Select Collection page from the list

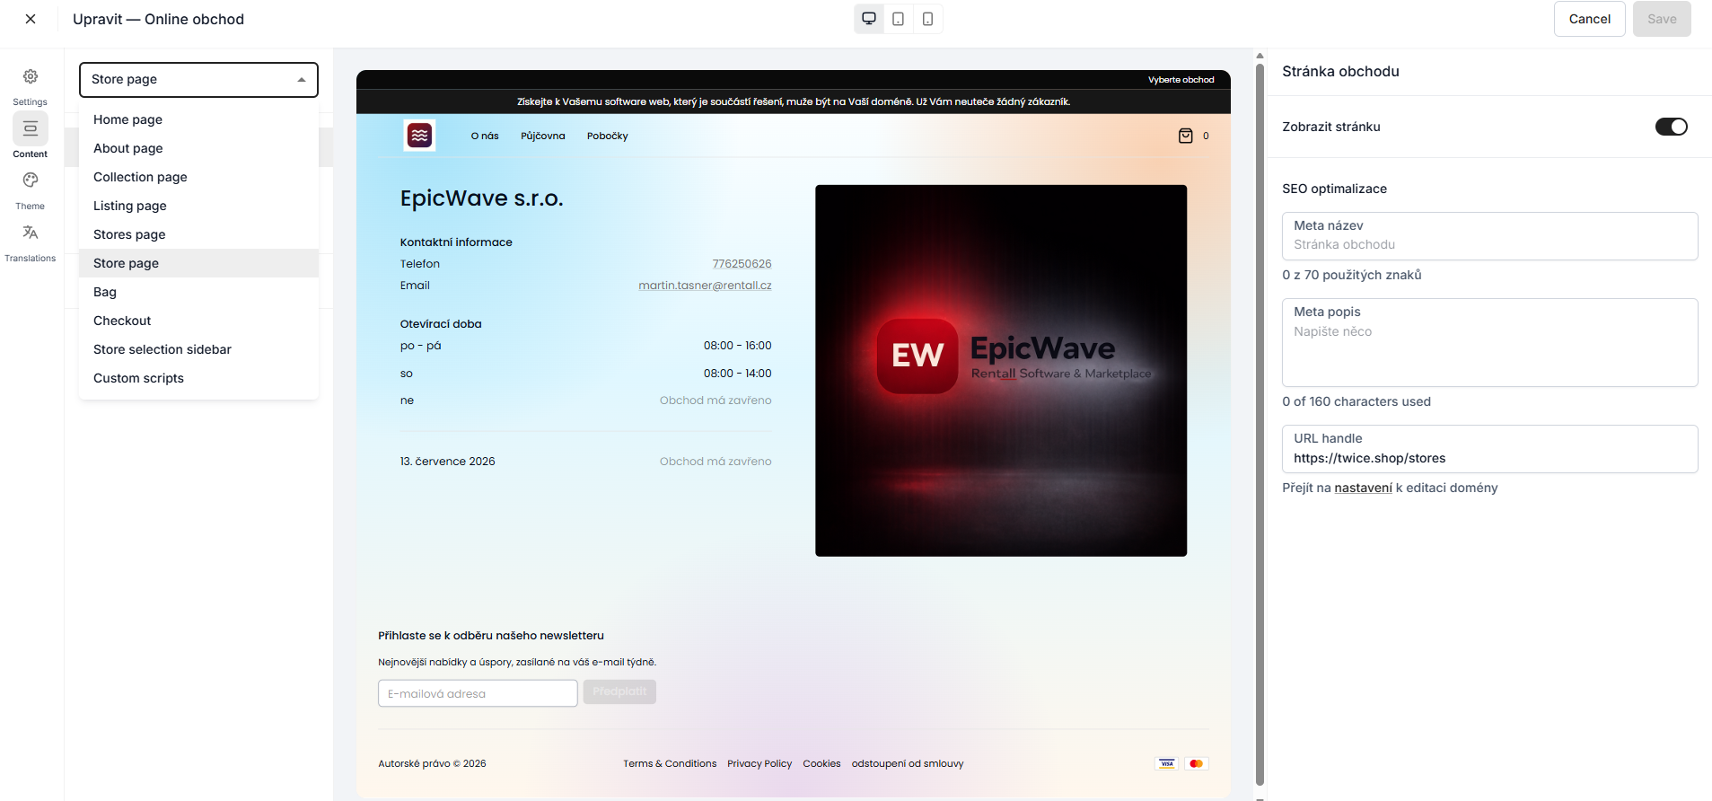(x=198, y=177)
